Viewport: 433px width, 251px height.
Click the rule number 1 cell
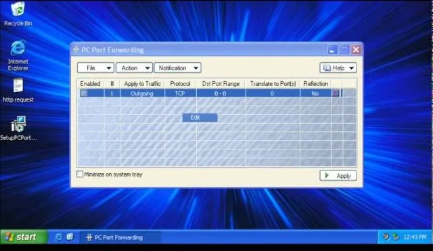112,93
